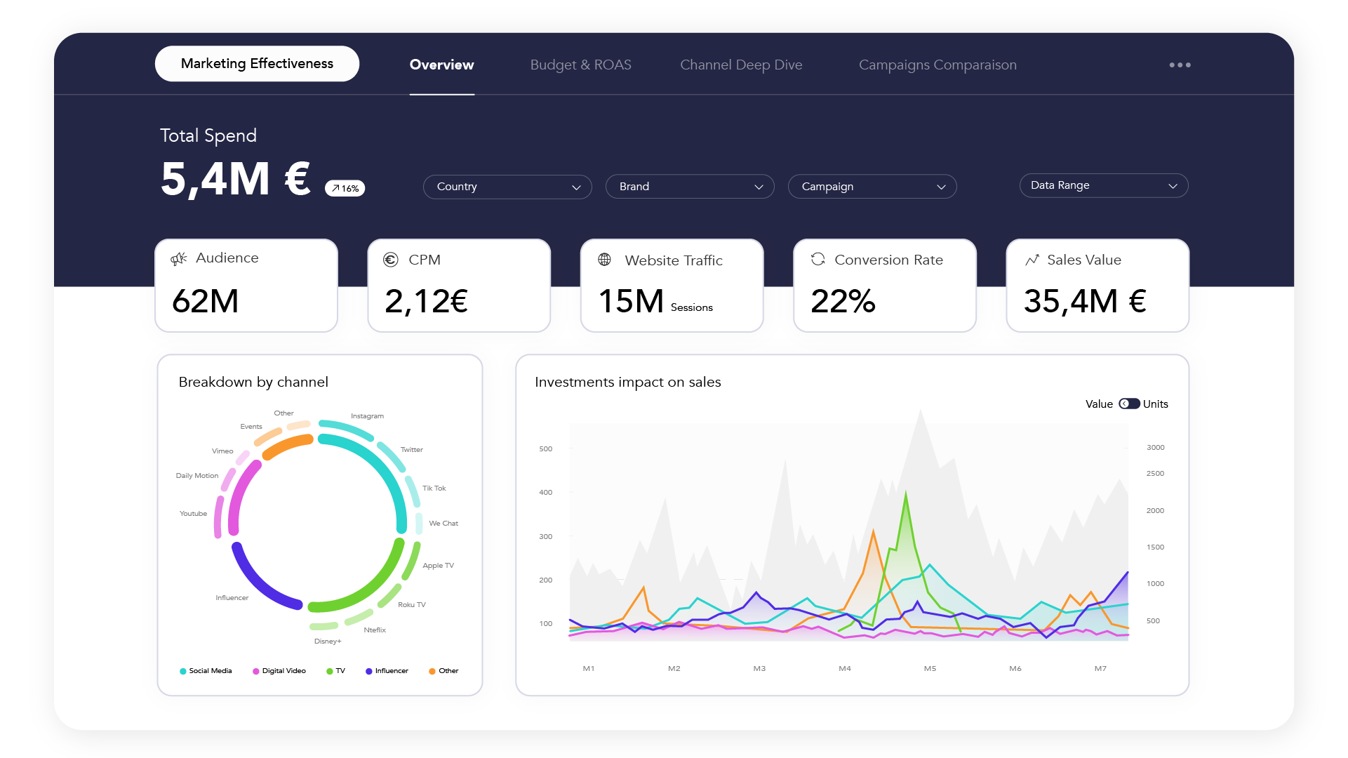Open Campaigns Comparaison tab
This screenshot has height=758, width=1348.
pyautogui.click(x=937, y=65)
